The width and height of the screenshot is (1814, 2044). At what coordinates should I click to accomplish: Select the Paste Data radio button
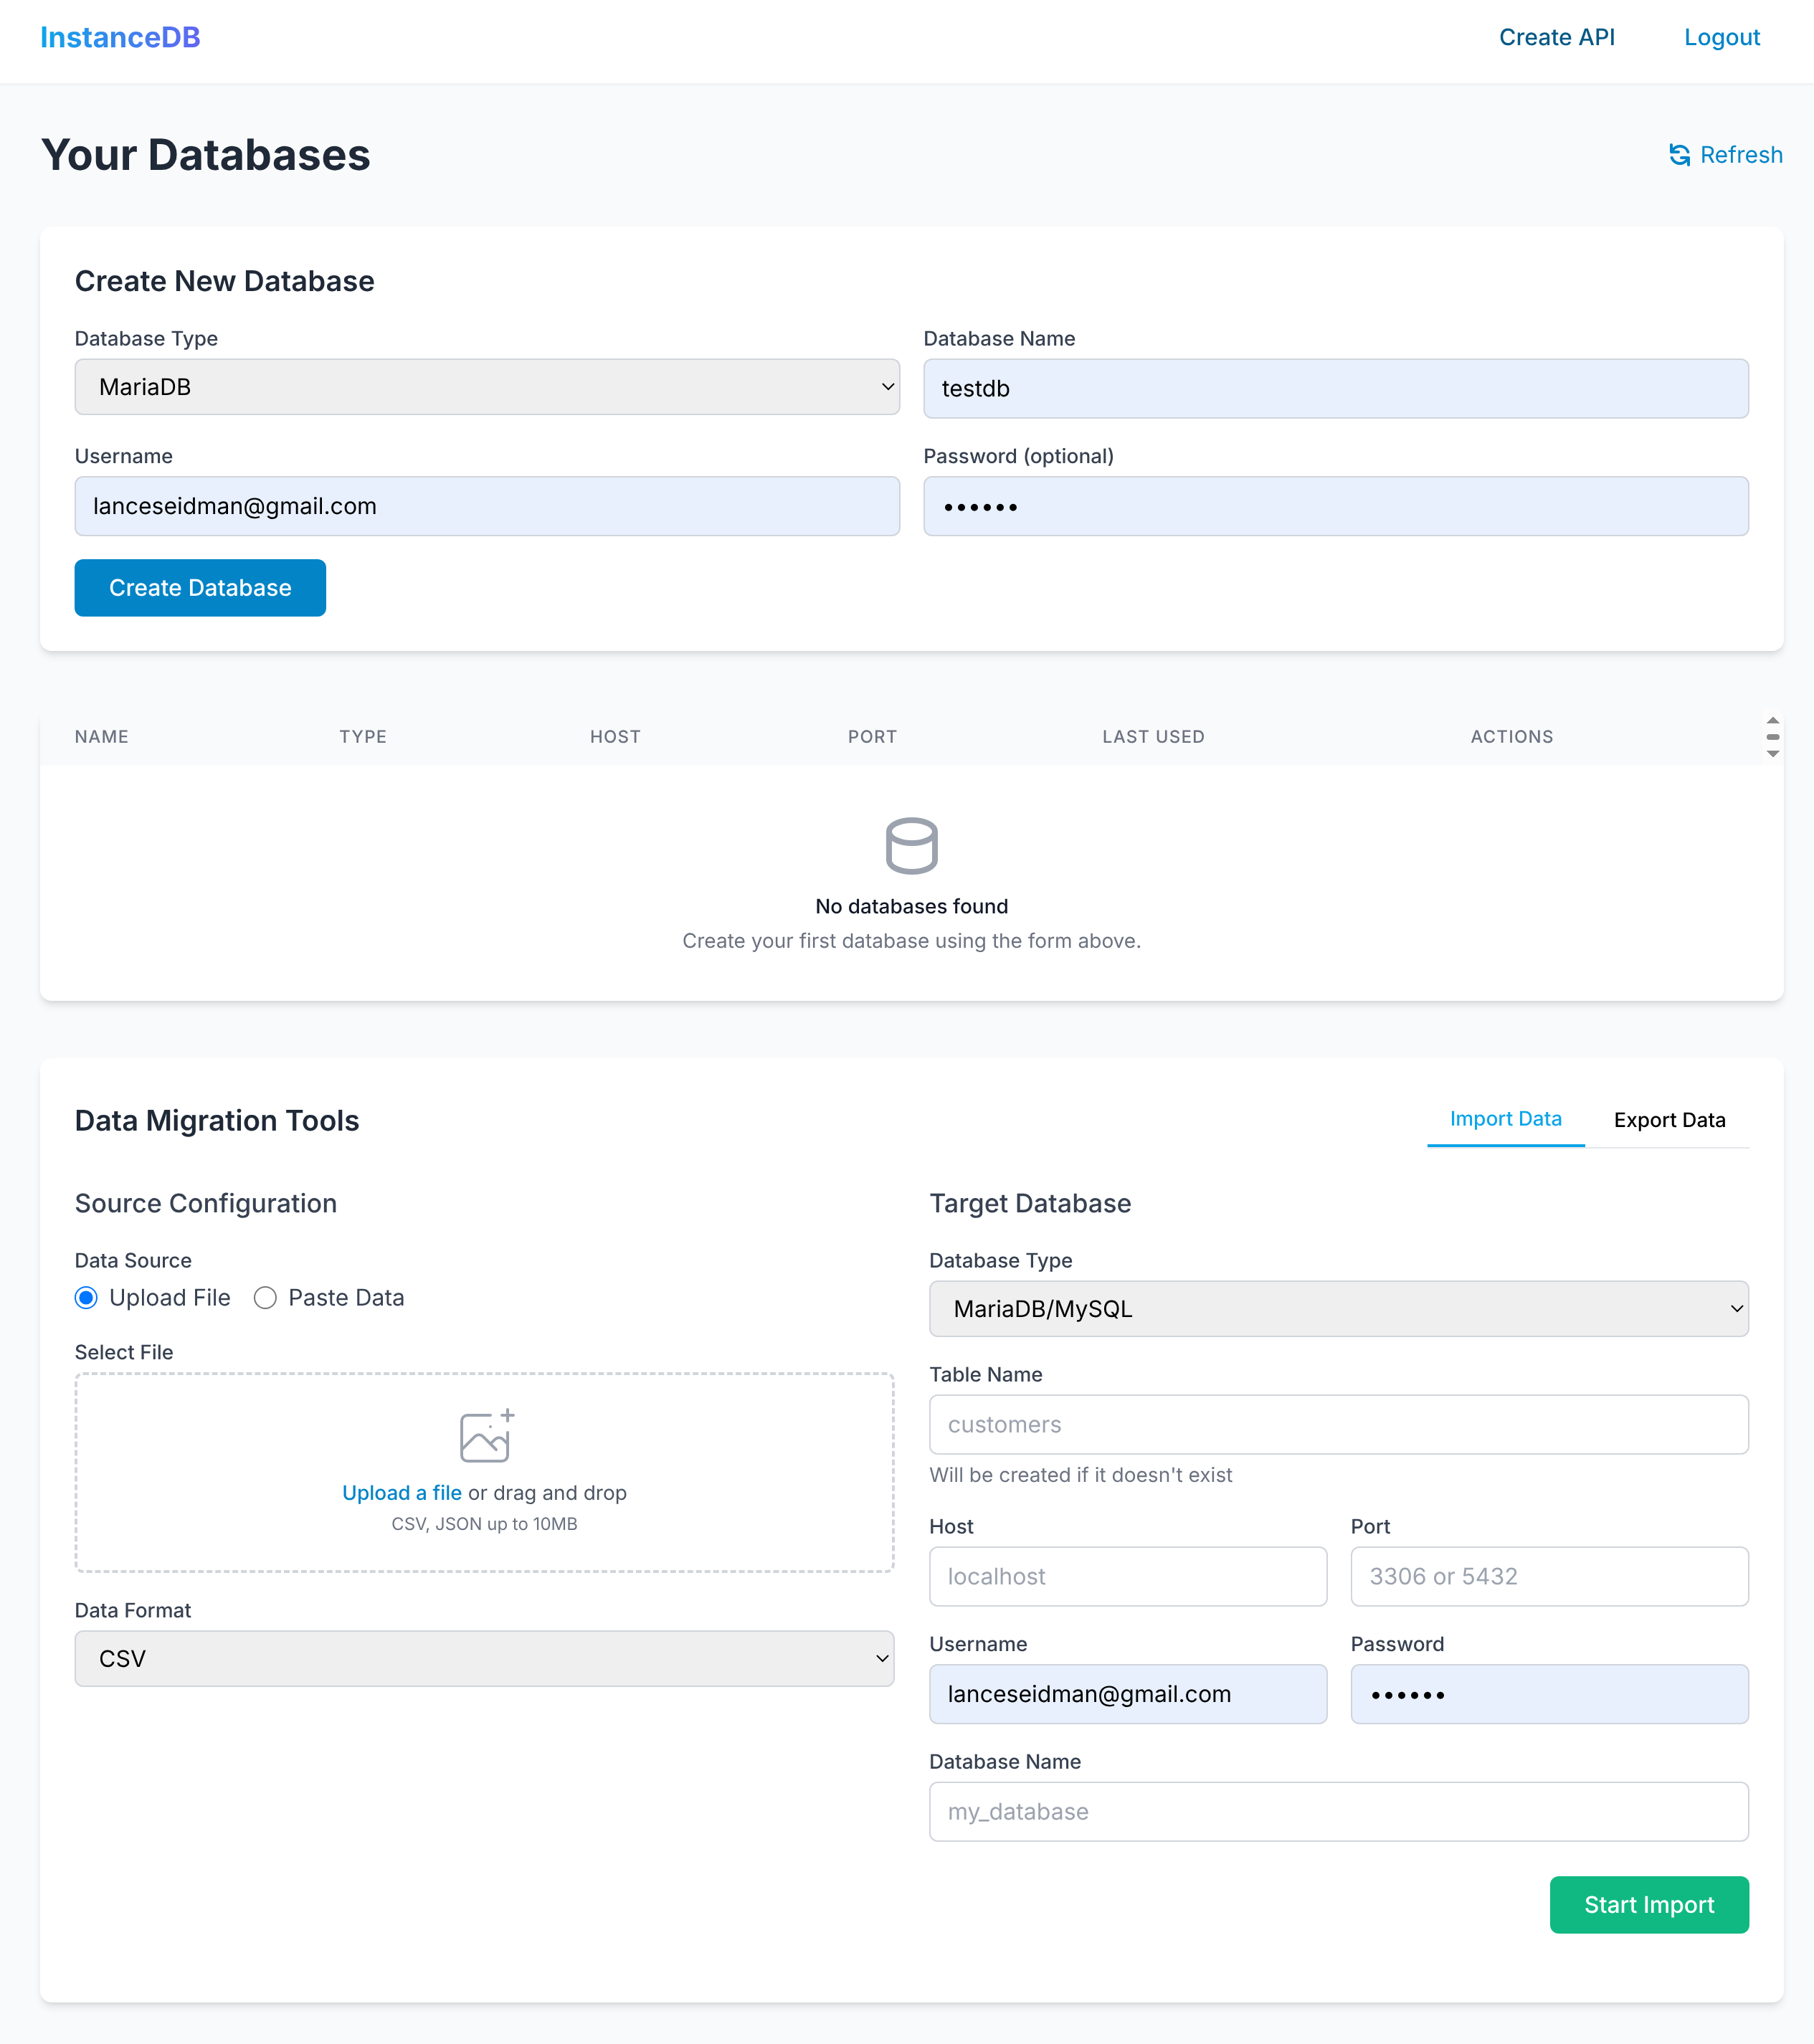[x=265, y=1297]
